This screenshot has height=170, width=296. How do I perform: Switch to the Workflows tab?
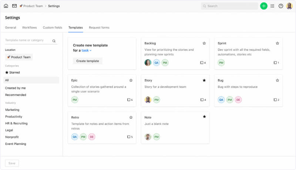click(29, 27)
